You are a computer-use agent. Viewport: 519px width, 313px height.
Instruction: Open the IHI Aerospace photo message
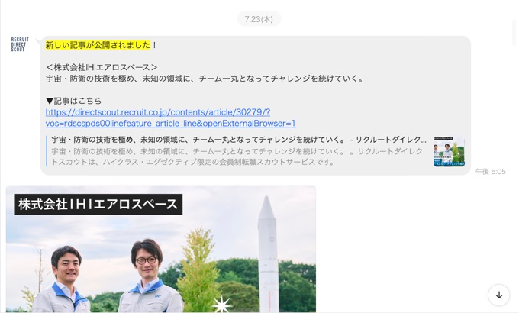click(161, 249)
